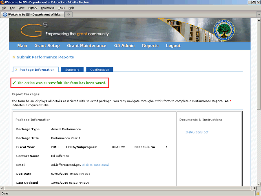Screen dimensions: 261x196
Task: Click the due date '07/02/2010 04:30 PM EST'
Action: click(x=71, y=174)
